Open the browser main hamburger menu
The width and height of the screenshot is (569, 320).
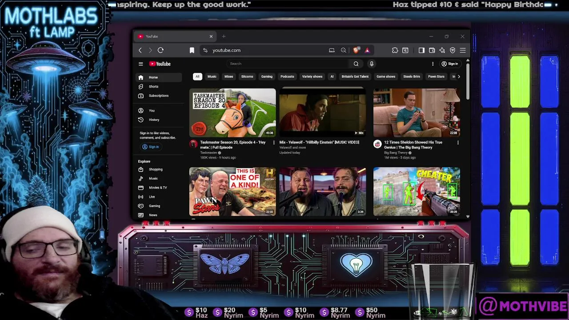463,50
